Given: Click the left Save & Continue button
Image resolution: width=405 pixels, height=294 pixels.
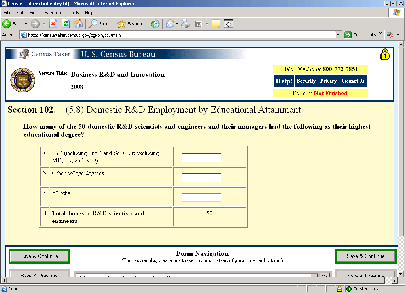Looking at the screenshot, I should click(x=39, y=256).
